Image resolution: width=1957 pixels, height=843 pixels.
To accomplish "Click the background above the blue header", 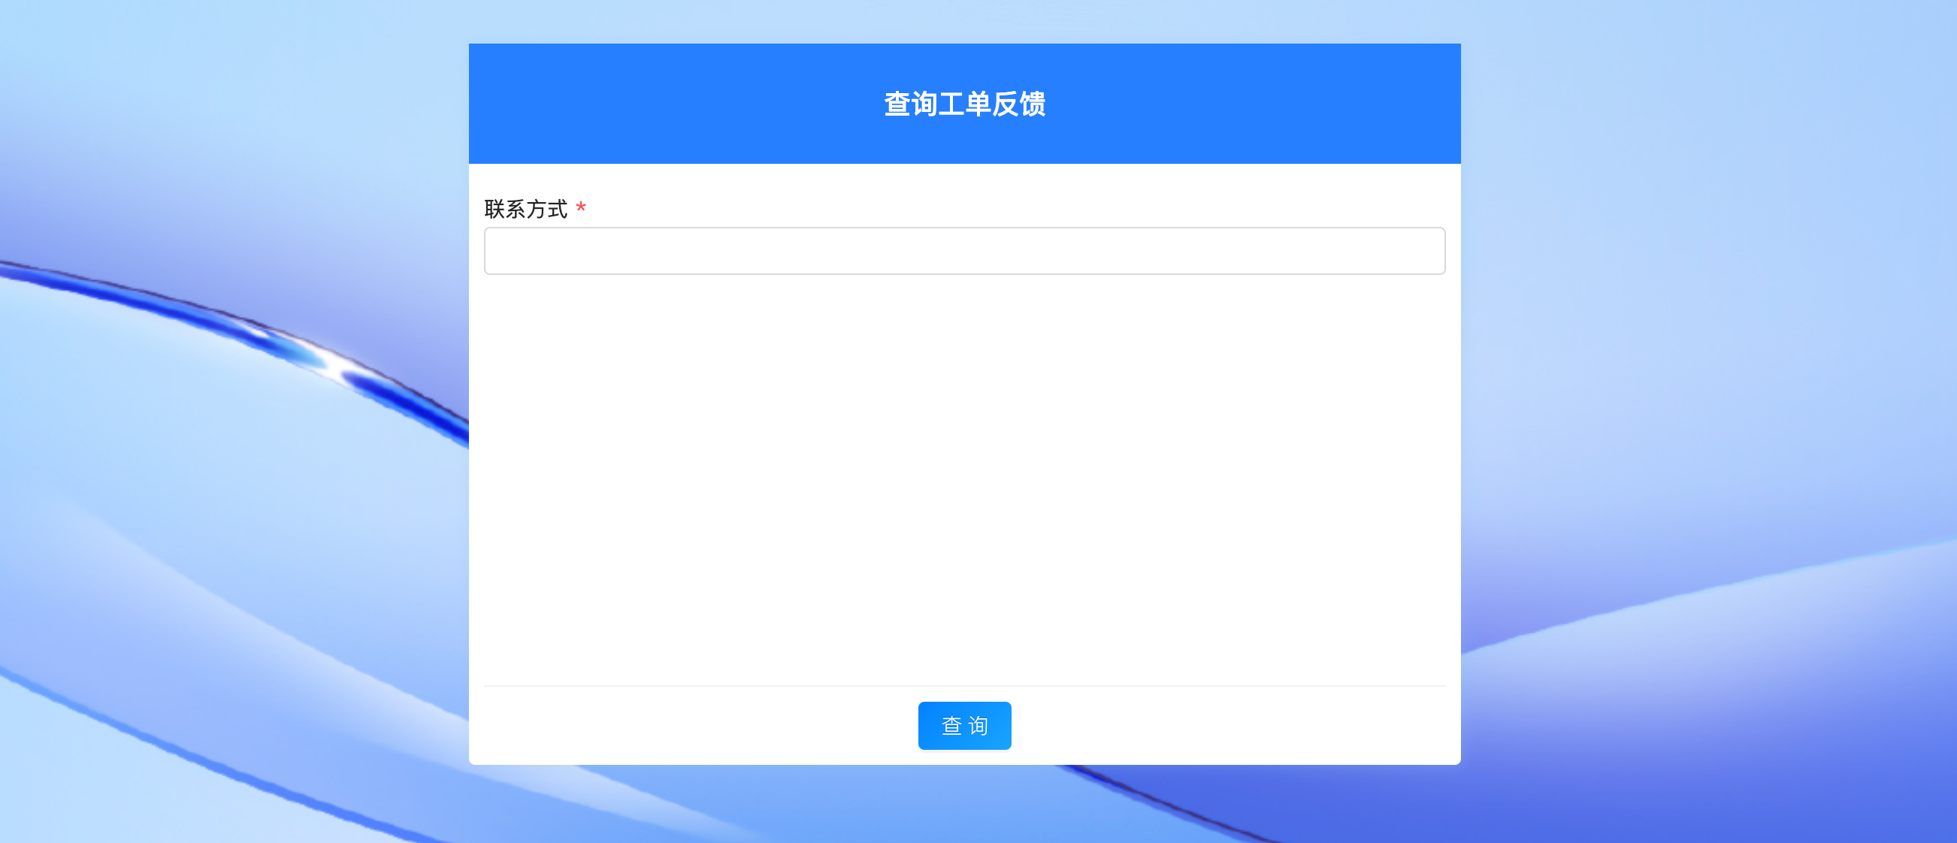I will tap(963, 20).
